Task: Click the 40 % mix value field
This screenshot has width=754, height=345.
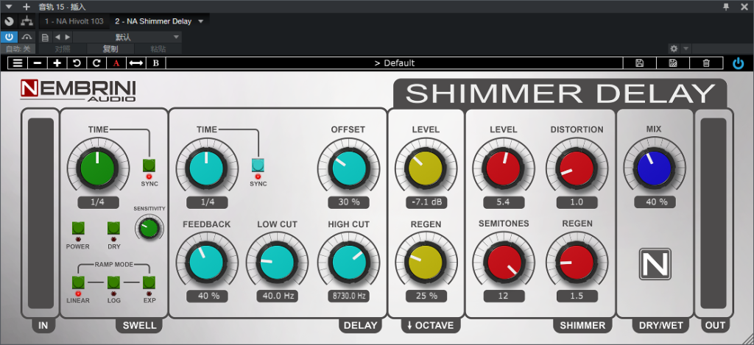Action: [x=655, y=202]
